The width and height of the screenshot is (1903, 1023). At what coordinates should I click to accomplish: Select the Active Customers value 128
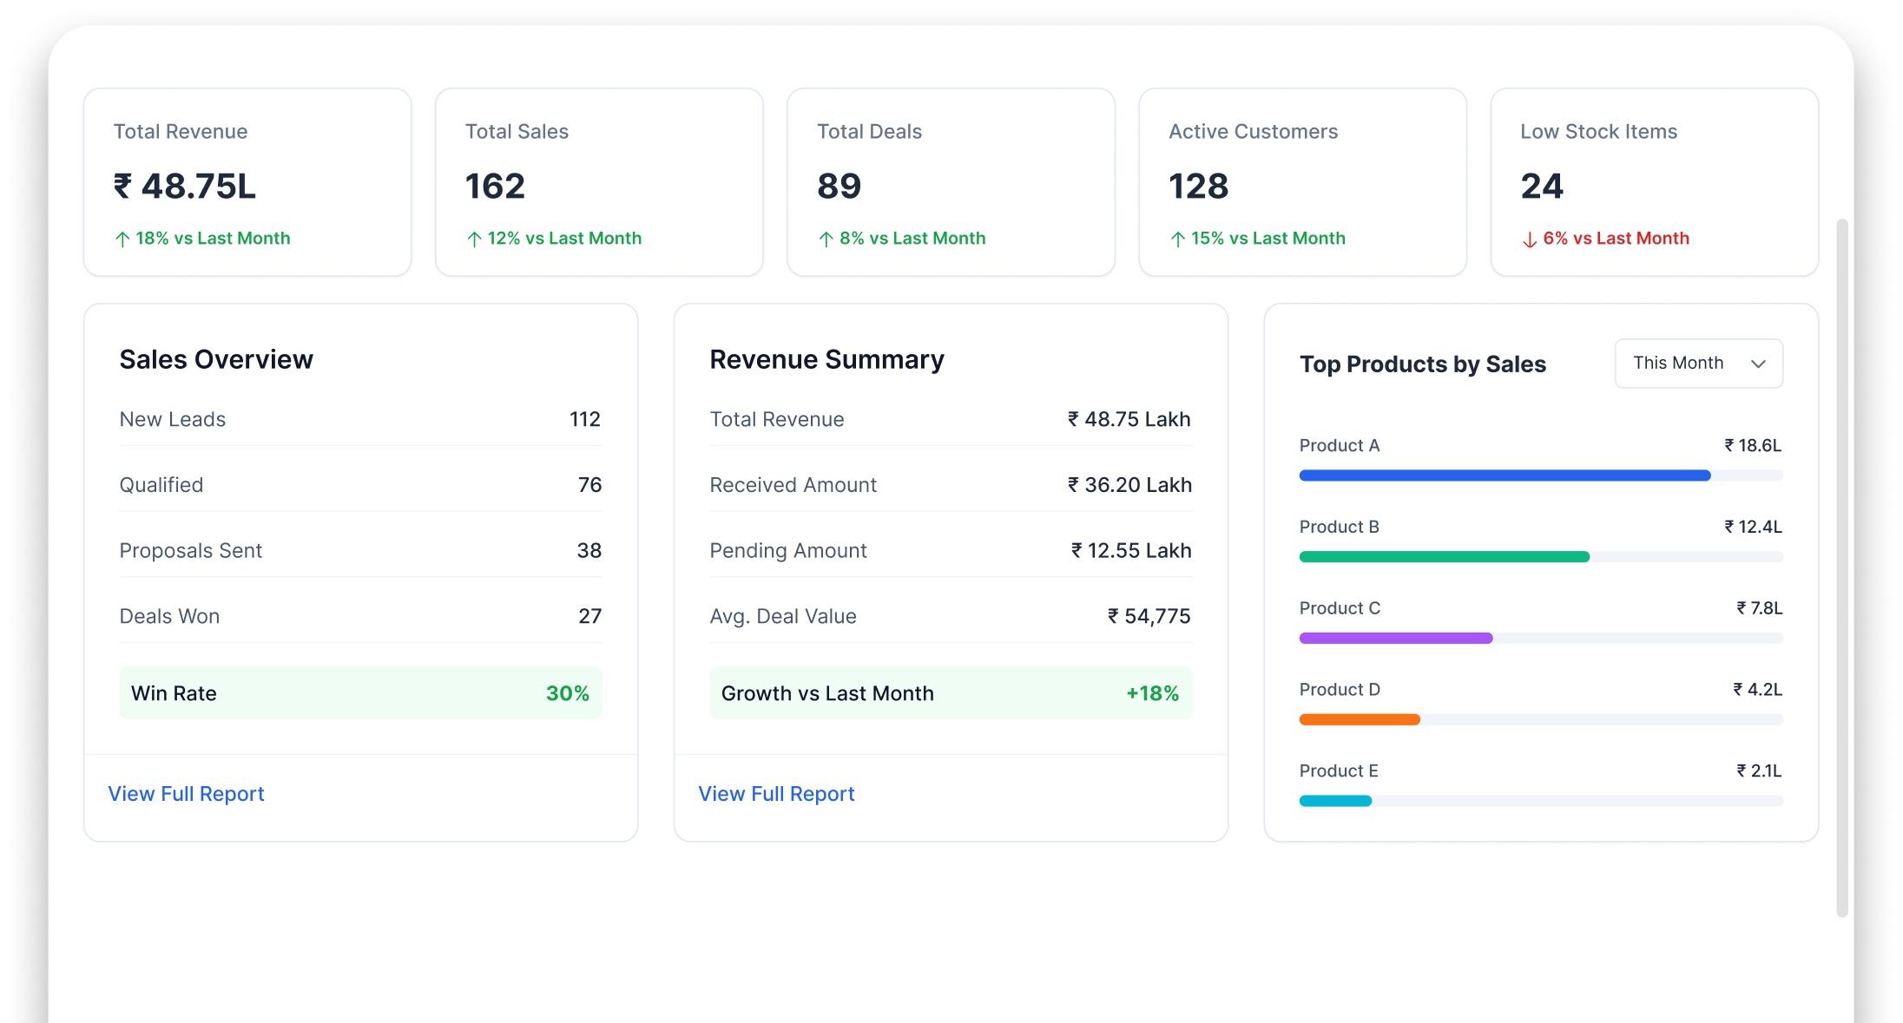tap(1198, 187)
